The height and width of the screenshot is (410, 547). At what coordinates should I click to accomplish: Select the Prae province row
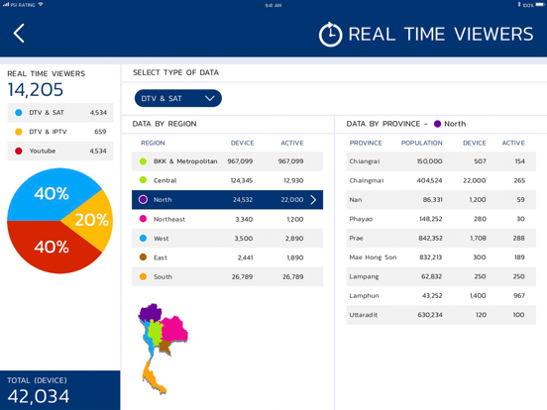coord(441,238)
